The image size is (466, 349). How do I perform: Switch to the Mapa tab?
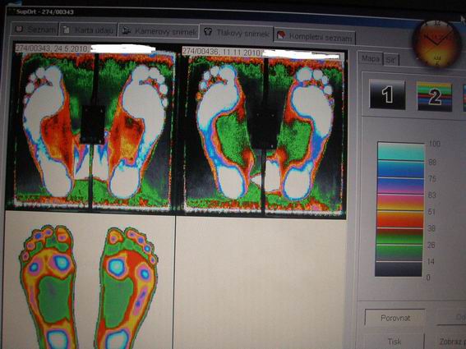(x=371, y=58)
